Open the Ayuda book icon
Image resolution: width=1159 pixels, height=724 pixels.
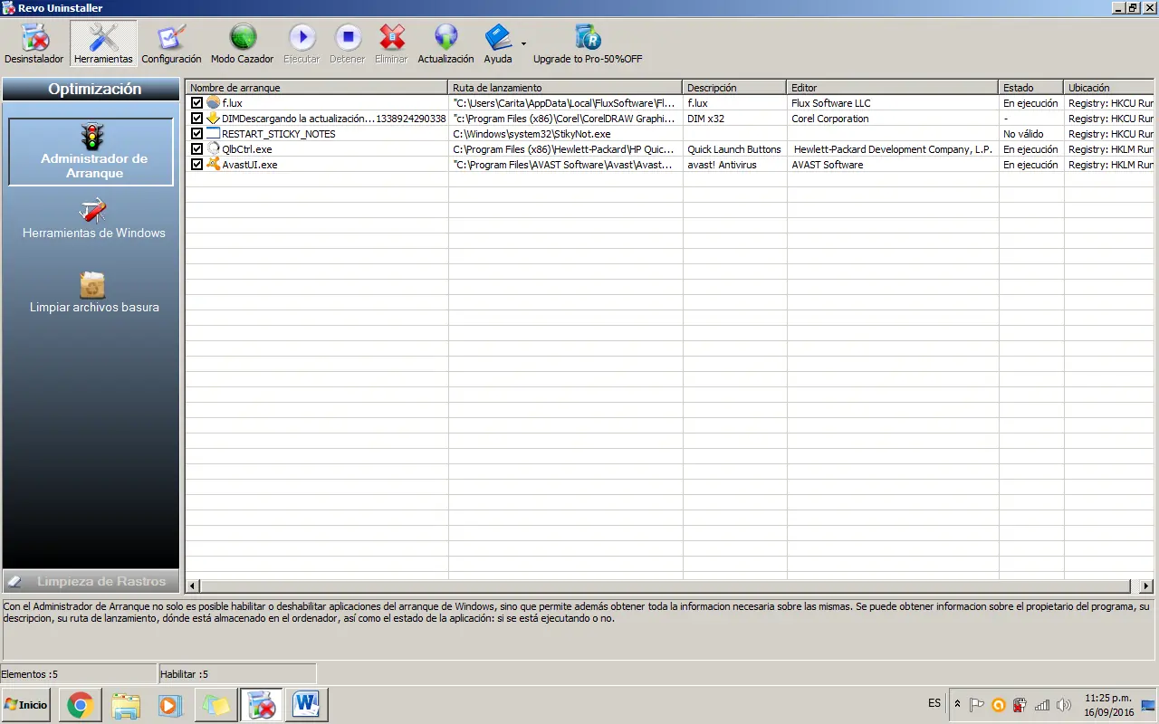coord(498,37)
